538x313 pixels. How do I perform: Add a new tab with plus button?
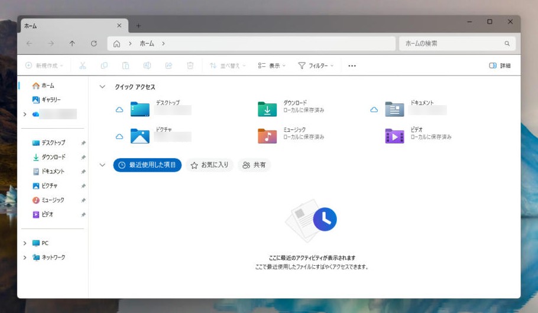coord(138,26)
